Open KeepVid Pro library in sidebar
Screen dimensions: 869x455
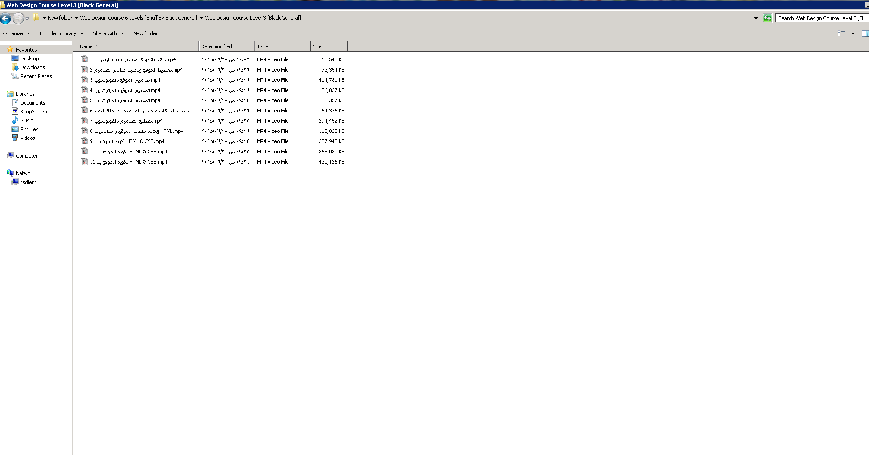click(33, 112)
